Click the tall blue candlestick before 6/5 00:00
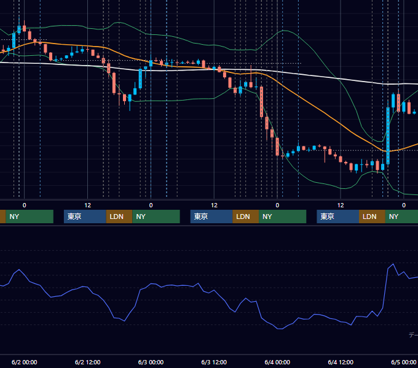The height and width of the screenshot is (368, 418). (x=388, y=136)
